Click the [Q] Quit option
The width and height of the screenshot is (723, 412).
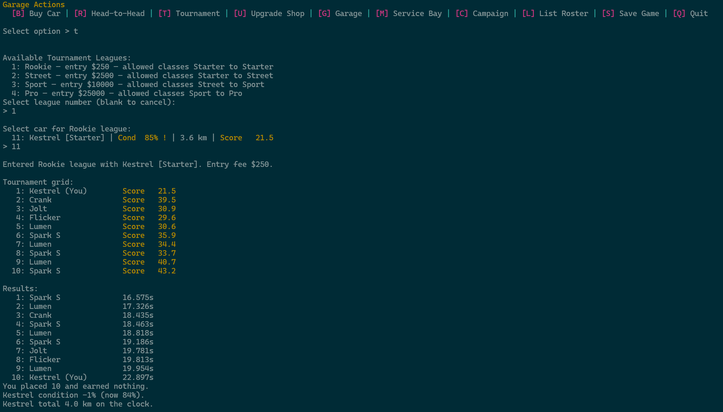690,14
